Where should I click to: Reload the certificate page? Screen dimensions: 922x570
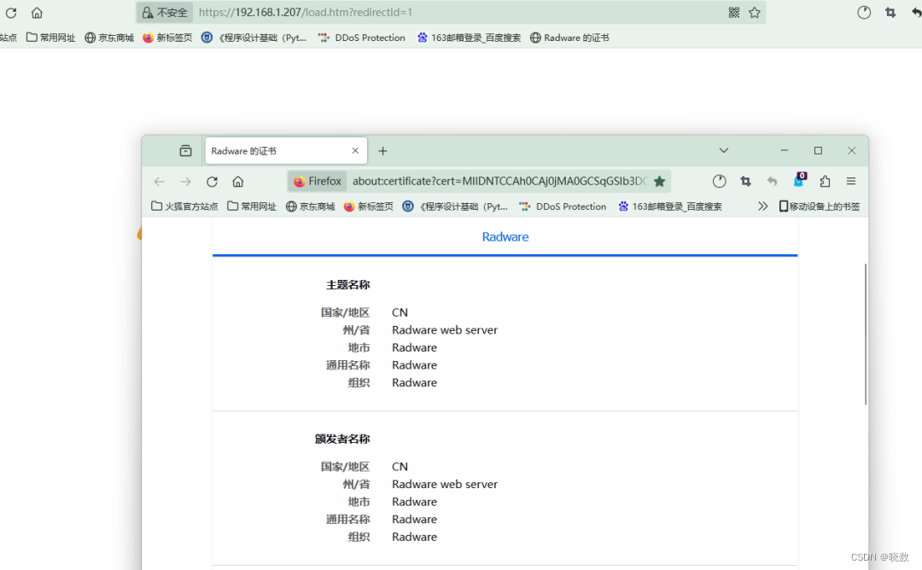click(x=213, y=182)
